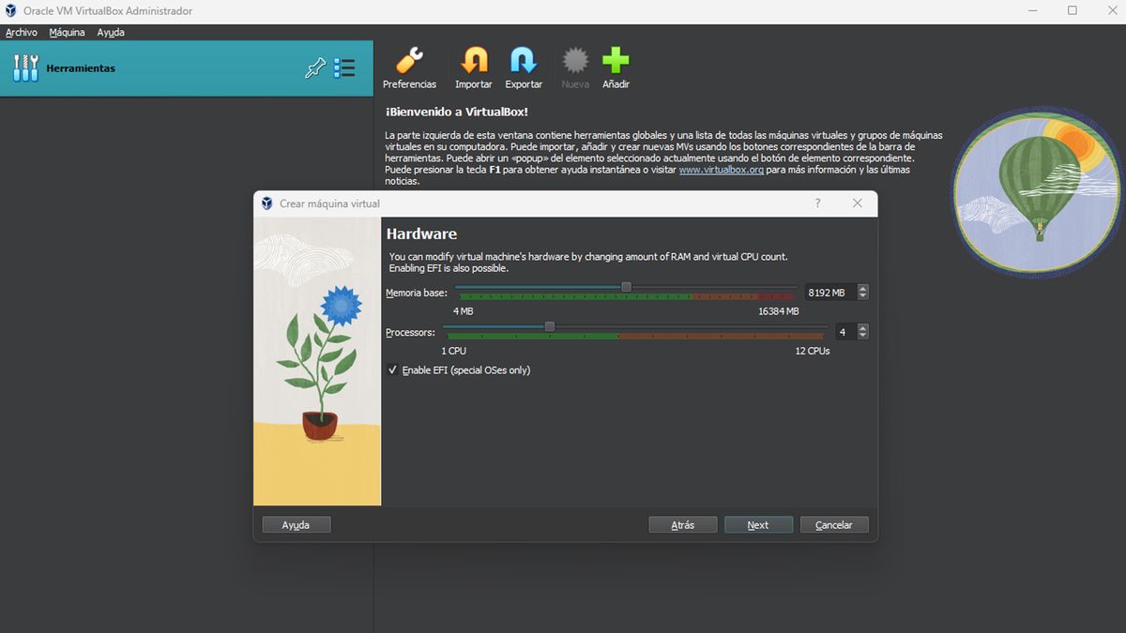
Task: Open the Herramientas tools list icon
Action: coord(344,68)
